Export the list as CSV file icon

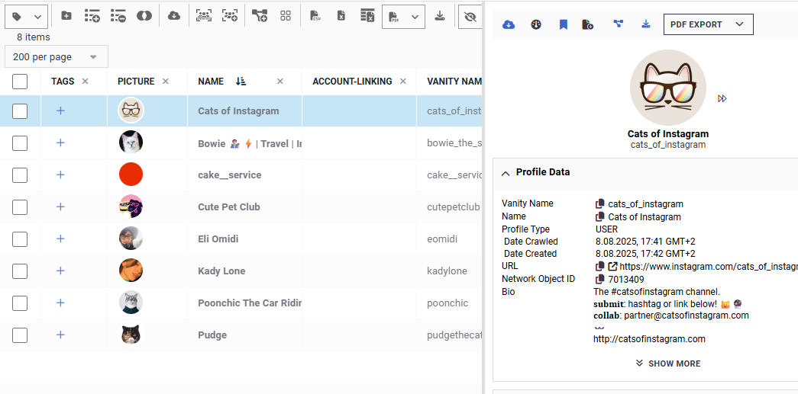pyautogui.click(x=315, y=16)
